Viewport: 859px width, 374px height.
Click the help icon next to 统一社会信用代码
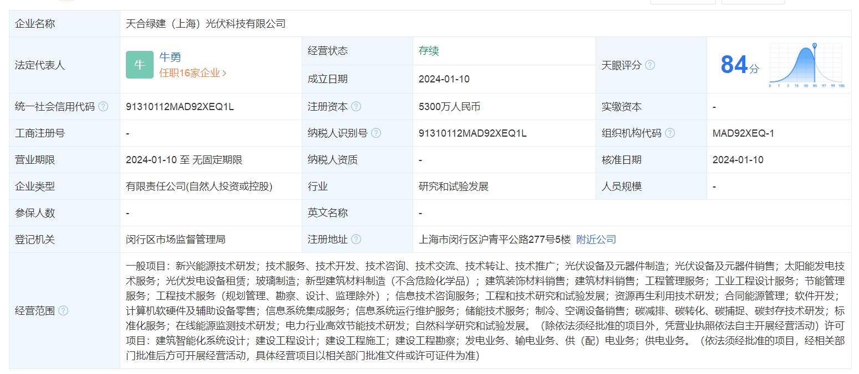[103, 107]
